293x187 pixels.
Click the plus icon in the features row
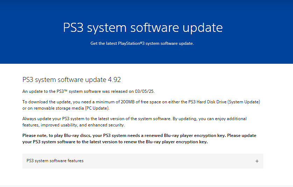(x=257, y=161)
